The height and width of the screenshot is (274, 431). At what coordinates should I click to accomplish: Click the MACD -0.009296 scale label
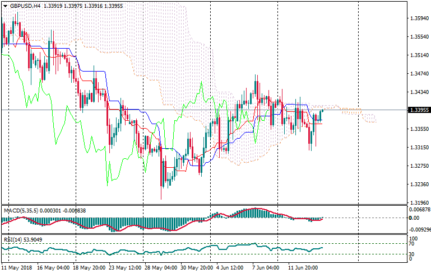point(419,229)
